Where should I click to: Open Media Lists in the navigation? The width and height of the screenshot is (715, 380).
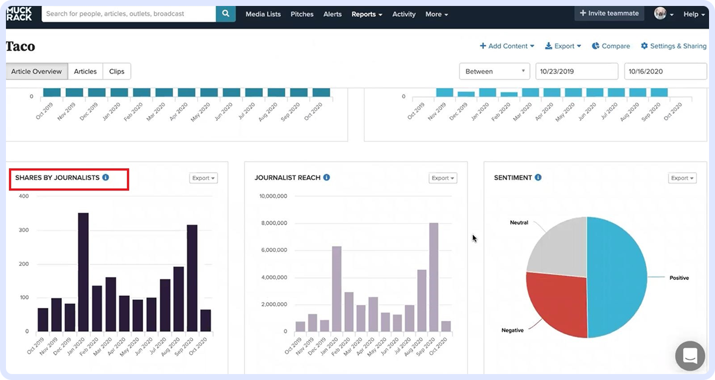pos(264,14)
